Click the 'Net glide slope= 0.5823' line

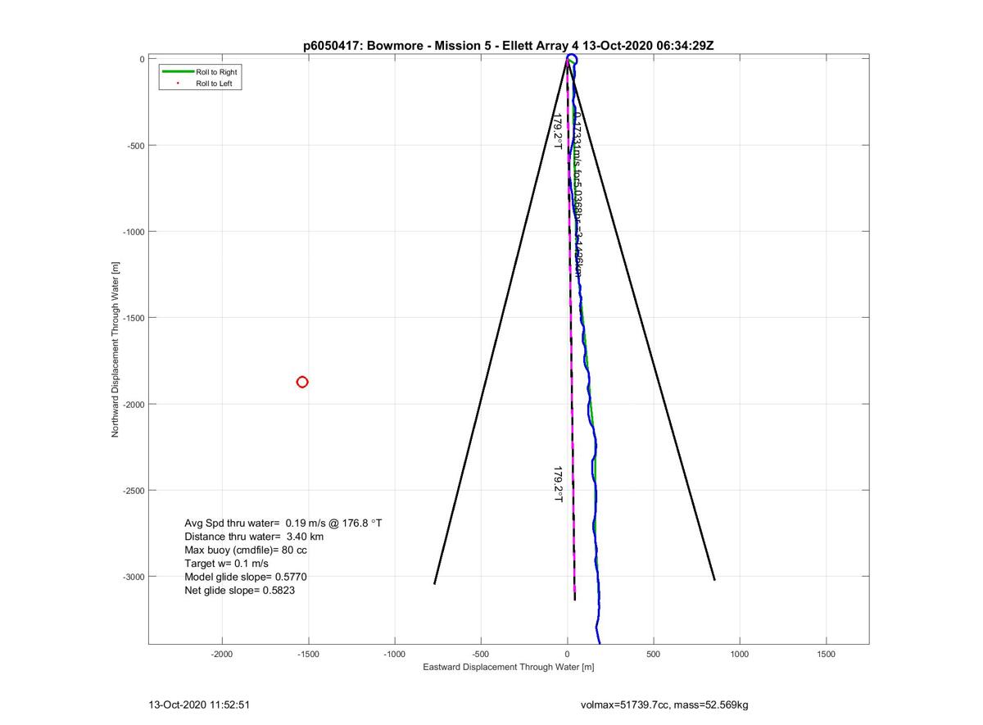pyautogui.click(x=240, y=590)
